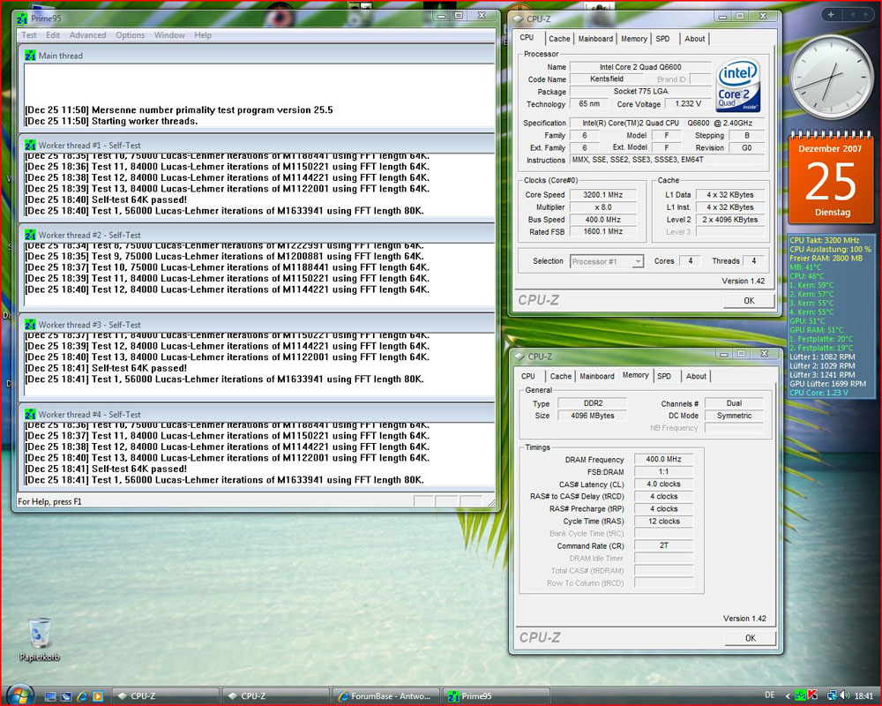The height and width of the screenshot is (706, 882).
Task: Click the red-crossed security tray icon
Action: 812,696
